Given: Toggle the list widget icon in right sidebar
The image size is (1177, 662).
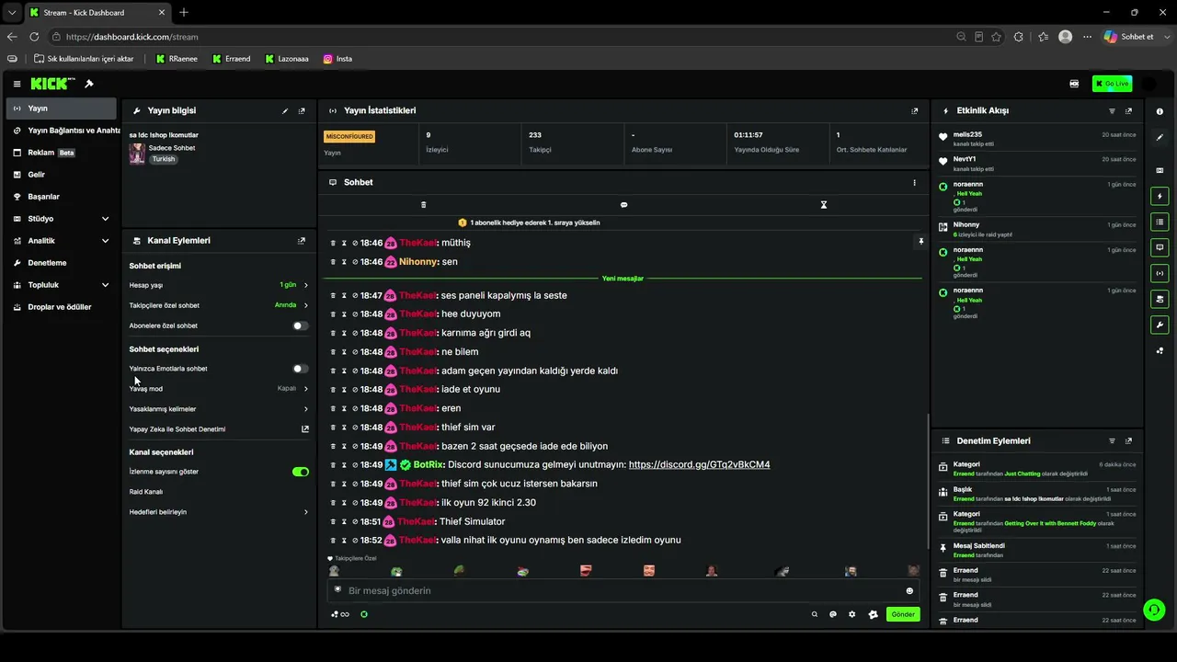Looking at the screenshot, I should click(1160, 222).
